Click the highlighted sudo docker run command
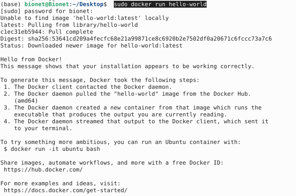The width and height of the screenshot is (296, 196). (160, 4)
